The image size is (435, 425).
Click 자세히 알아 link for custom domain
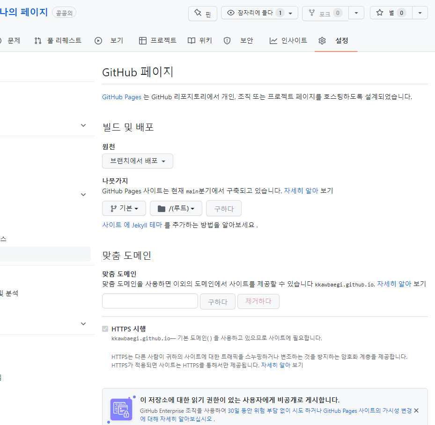point(394,284)
